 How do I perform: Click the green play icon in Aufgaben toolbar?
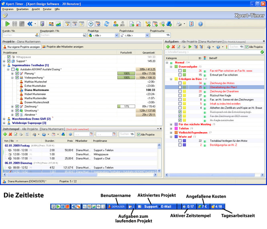(190, 47)
